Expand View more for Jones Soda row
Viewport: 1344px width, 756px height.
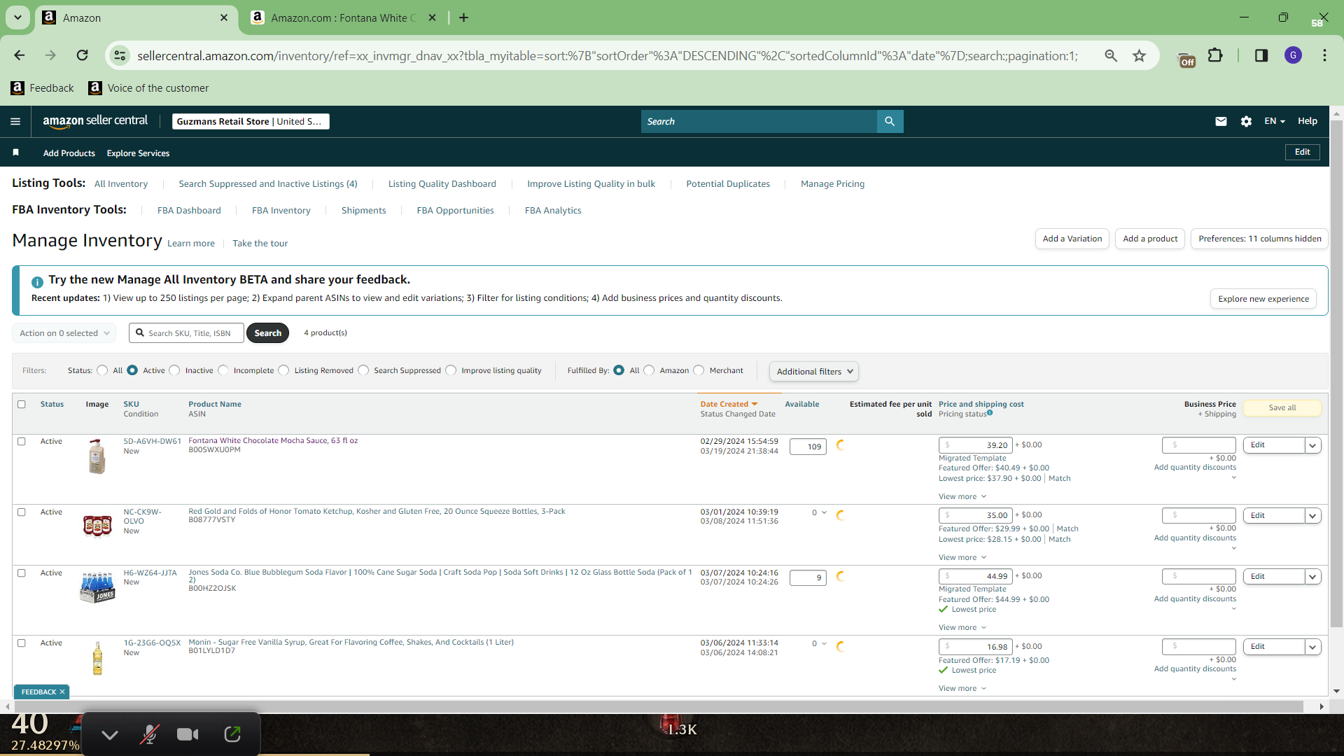click(962, 627)
